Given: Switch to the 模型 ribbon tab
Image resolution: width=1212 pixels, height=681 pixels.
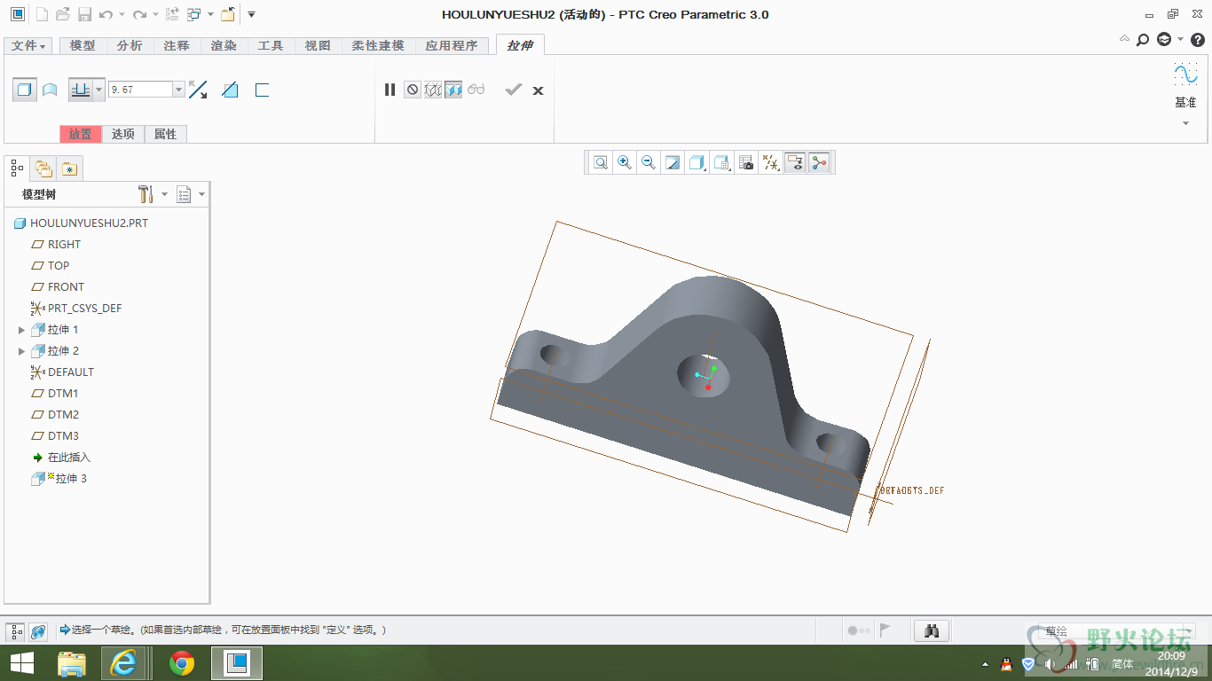Looking at the screenshot, I should coord(83,46).
